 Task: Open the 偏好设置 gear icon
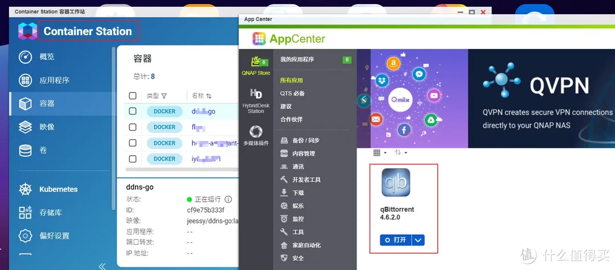[x=26, y=236]
